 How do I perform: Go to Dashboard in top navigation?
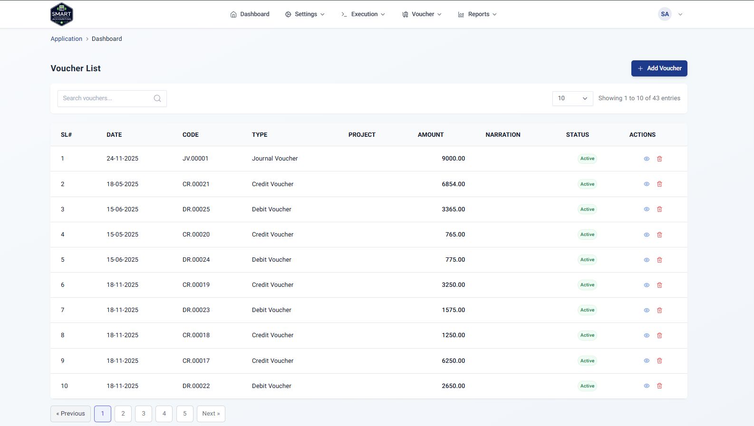(250, 14)
